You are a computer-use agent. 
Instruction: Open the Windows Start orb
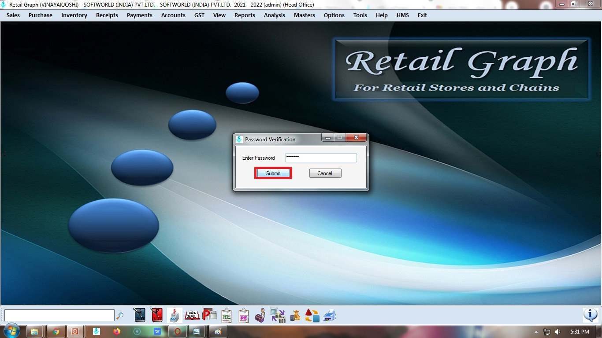coord(12,331)
